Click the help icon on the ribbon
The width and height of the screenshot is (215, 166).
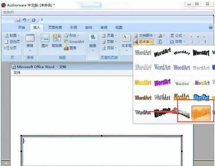tap(211, 28)
